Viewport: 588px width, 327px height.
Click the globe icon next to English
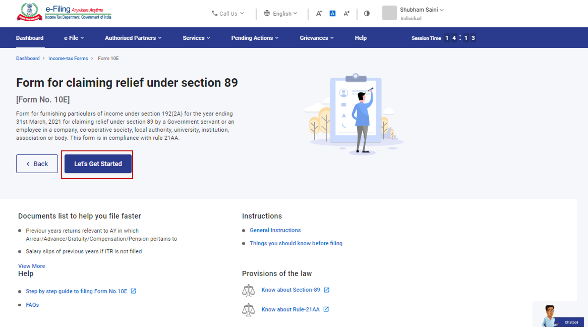tap(267, 13)
